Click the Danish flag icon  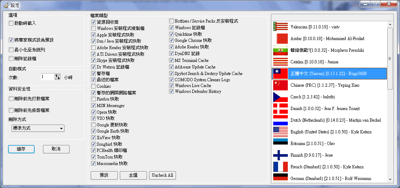point(281,109)
